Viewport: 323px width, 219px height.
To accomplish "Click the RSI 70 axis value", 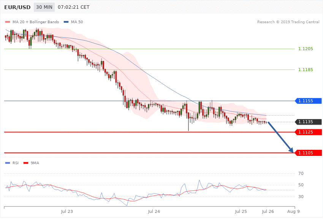I will [301, 173].
